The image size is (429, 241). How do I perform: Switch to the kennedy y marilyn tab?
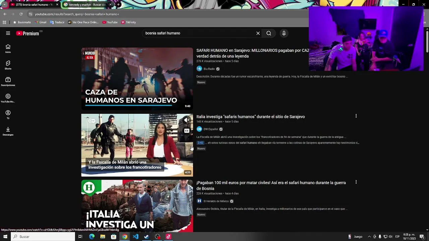tap(87, 5)
